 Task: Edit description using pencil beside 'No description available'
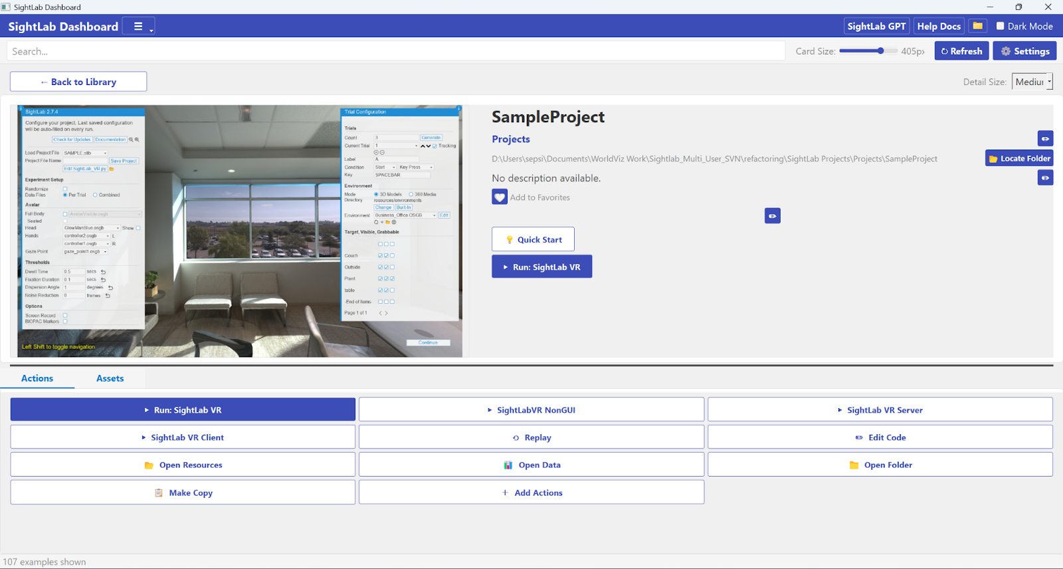tap(1045, 177)
